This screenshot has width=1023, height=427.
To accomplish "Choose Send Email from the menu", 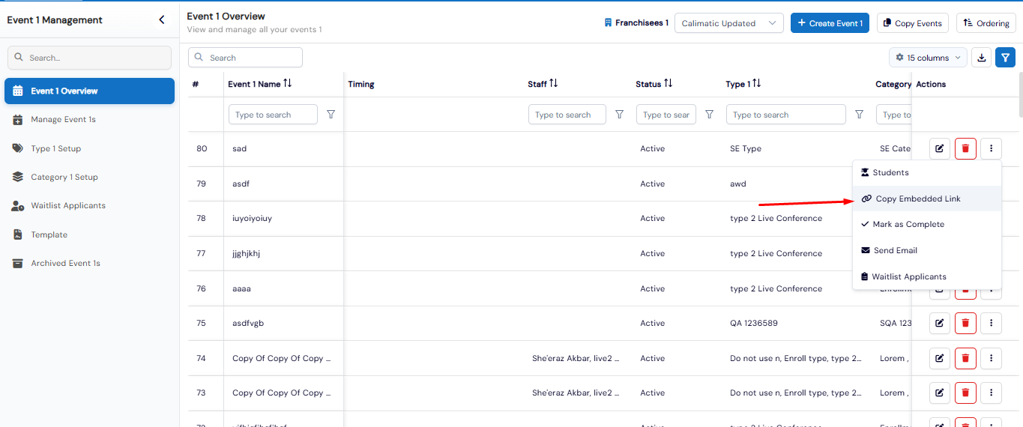I will point(927,251).
